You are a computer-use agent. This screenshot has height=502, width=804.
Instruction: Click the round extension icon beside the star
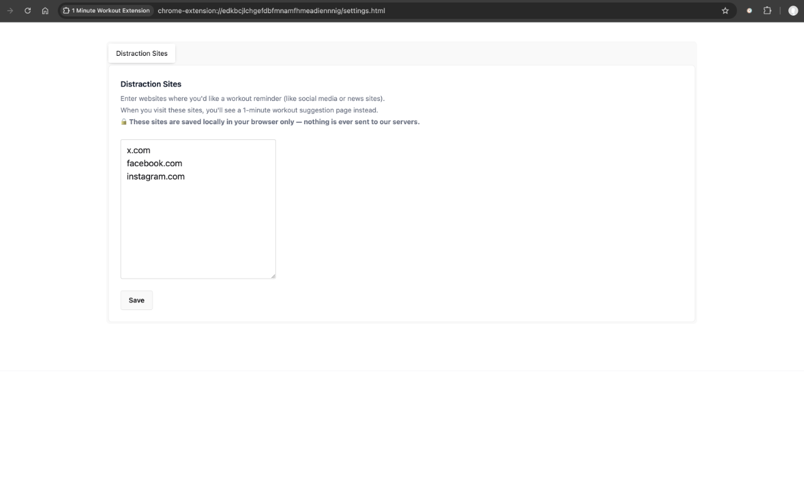tap(749, 11)
